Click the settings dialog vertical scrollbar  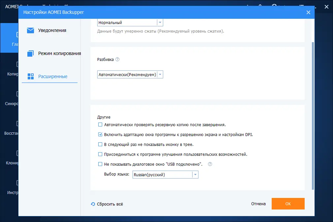point(313,116)
